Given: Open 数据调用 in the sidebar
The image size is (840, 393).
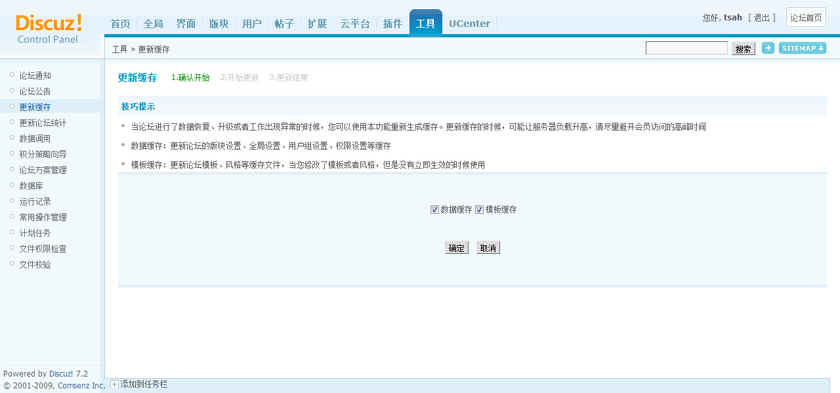Looking at the screenshot, I should 35,138.
